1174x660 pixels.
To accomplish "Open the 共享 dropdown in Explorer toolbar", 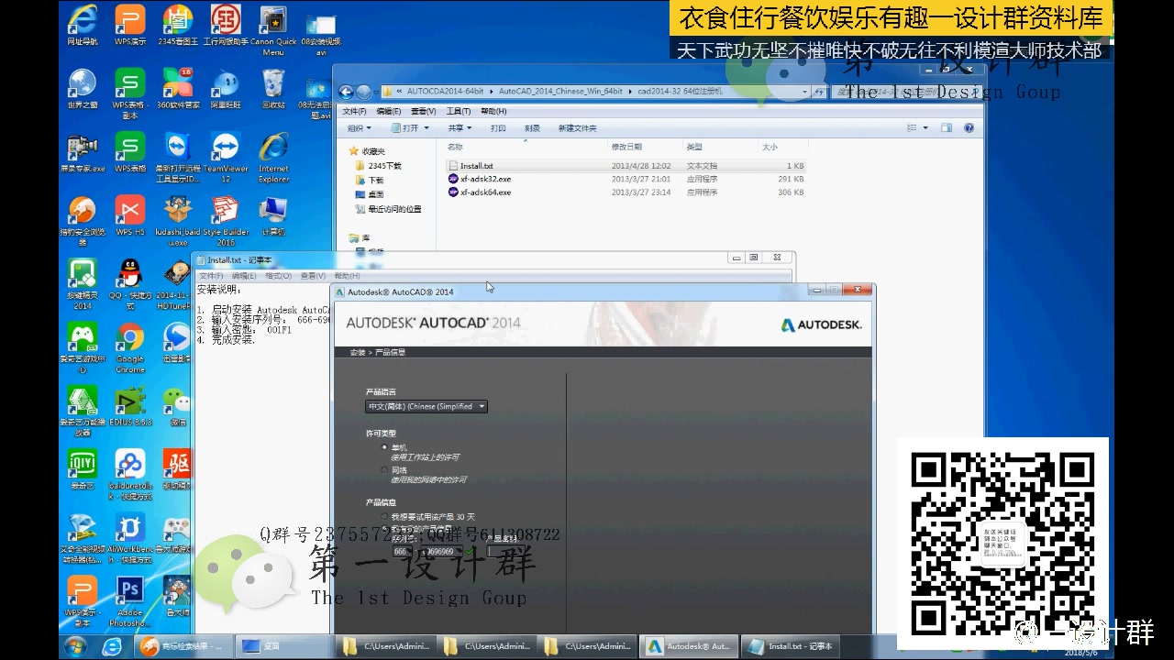I will 460,128.
